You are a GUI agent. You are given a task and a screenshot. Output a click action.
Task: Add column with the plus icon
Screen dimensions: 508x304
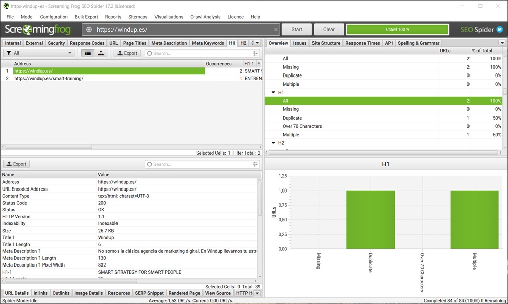(259, 63)
